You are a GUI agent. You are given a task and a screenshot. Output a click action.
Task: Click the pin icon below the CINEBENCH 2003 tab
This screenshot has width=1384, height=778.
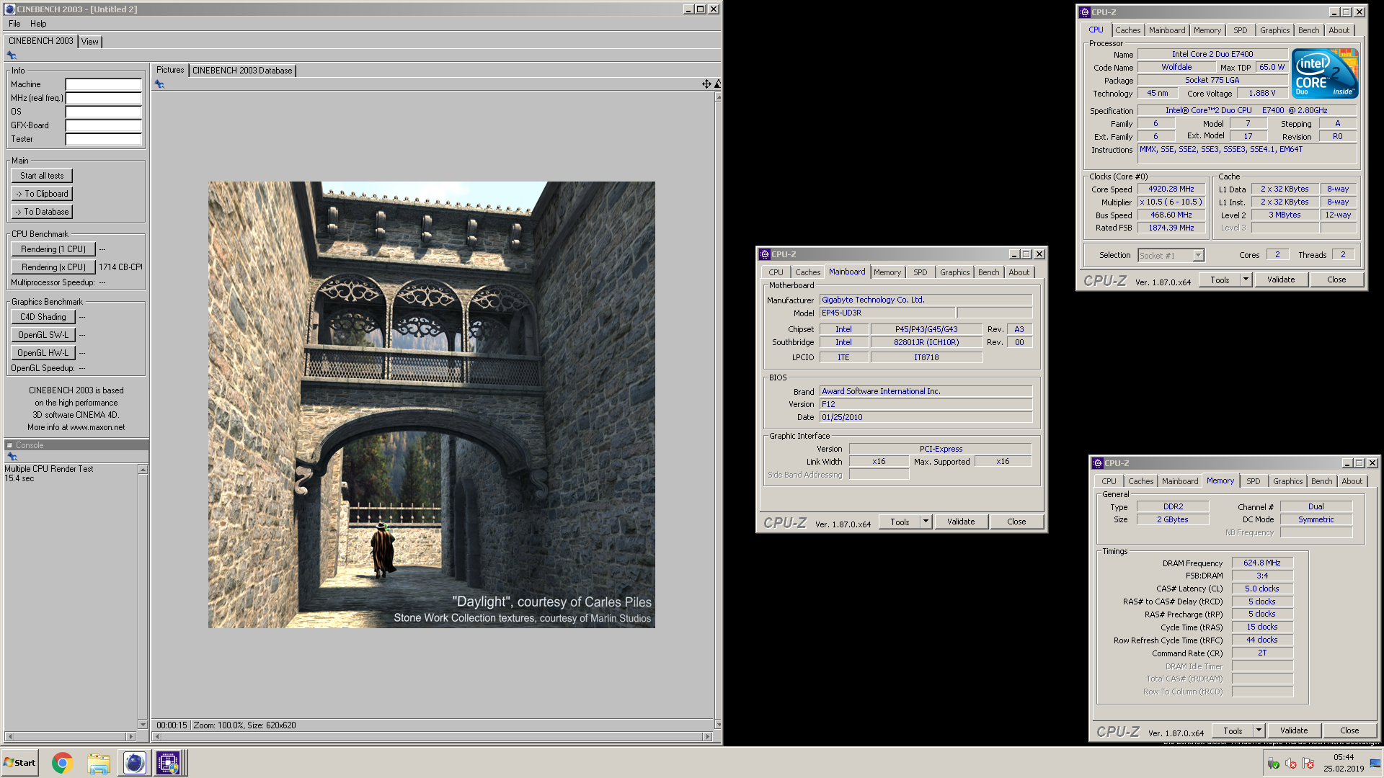tap(12, 55)
